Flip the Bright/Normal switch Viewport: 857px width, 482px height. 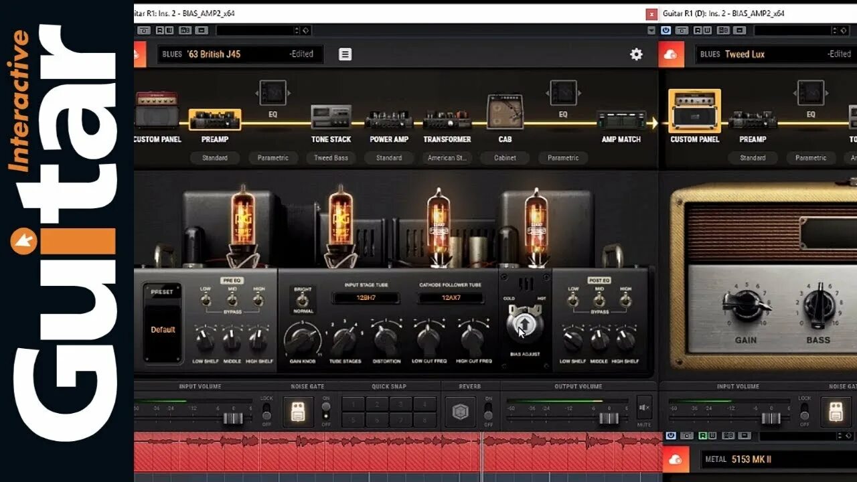point(302,301)
